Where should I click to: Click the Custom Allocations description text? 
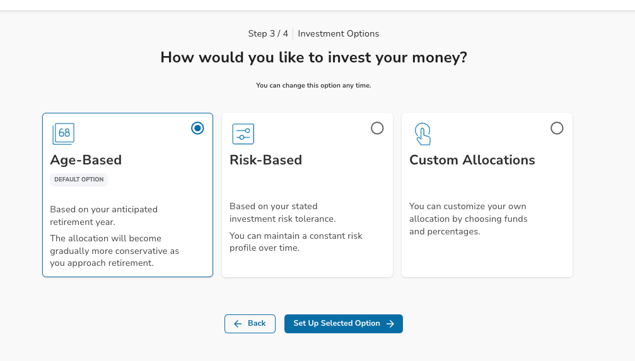(x=469, y=219)
